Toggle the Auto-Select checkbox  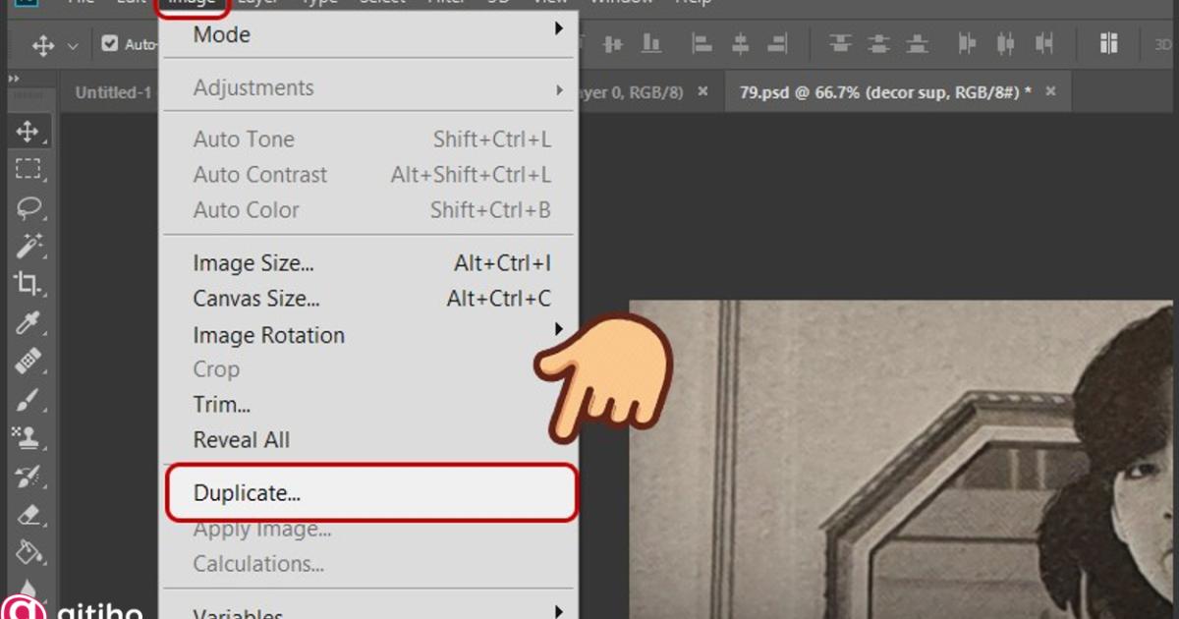[109, 44]
